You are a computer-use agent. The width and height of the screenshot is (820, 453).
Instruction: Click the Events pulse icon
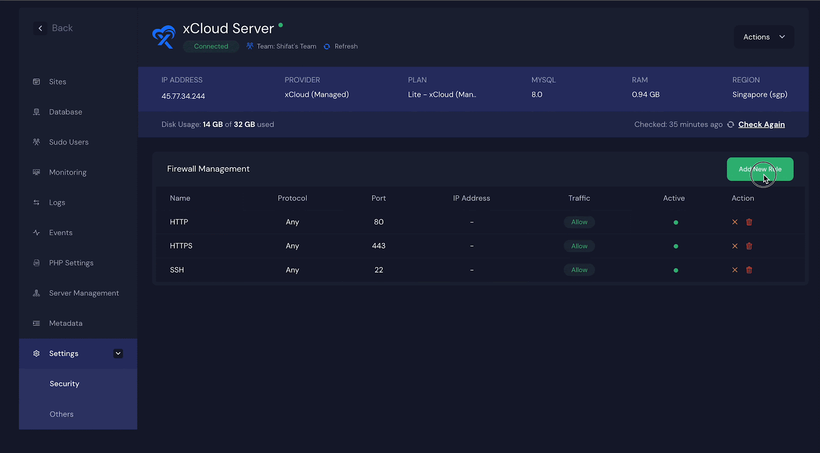36,233
